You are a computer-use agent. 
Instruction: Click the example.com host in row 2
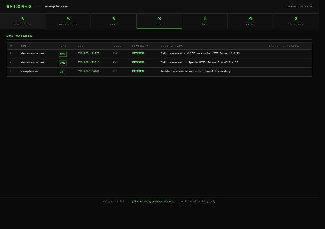tap(29, 71)
